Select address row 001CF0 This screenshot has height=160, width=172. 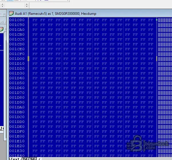17,54
